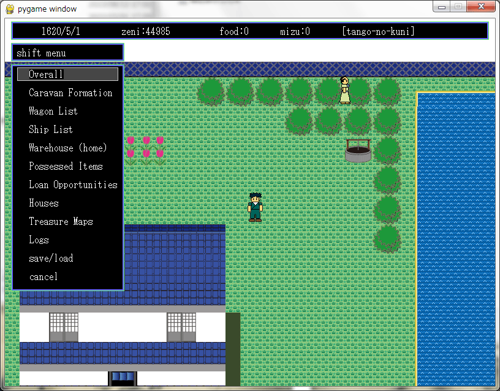Viewport: 500px width, 391px height.
Task: Click the date 1620/5/1 in status bar
Action: click(x=61, y=31)
